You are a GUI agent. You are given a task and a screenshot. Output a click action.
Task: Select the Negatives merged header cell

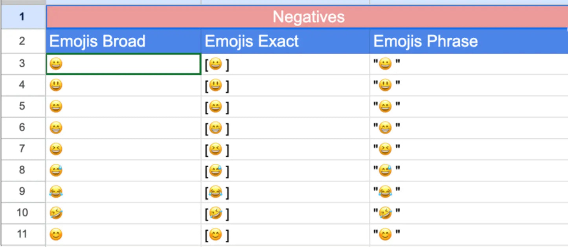[308, 17]
